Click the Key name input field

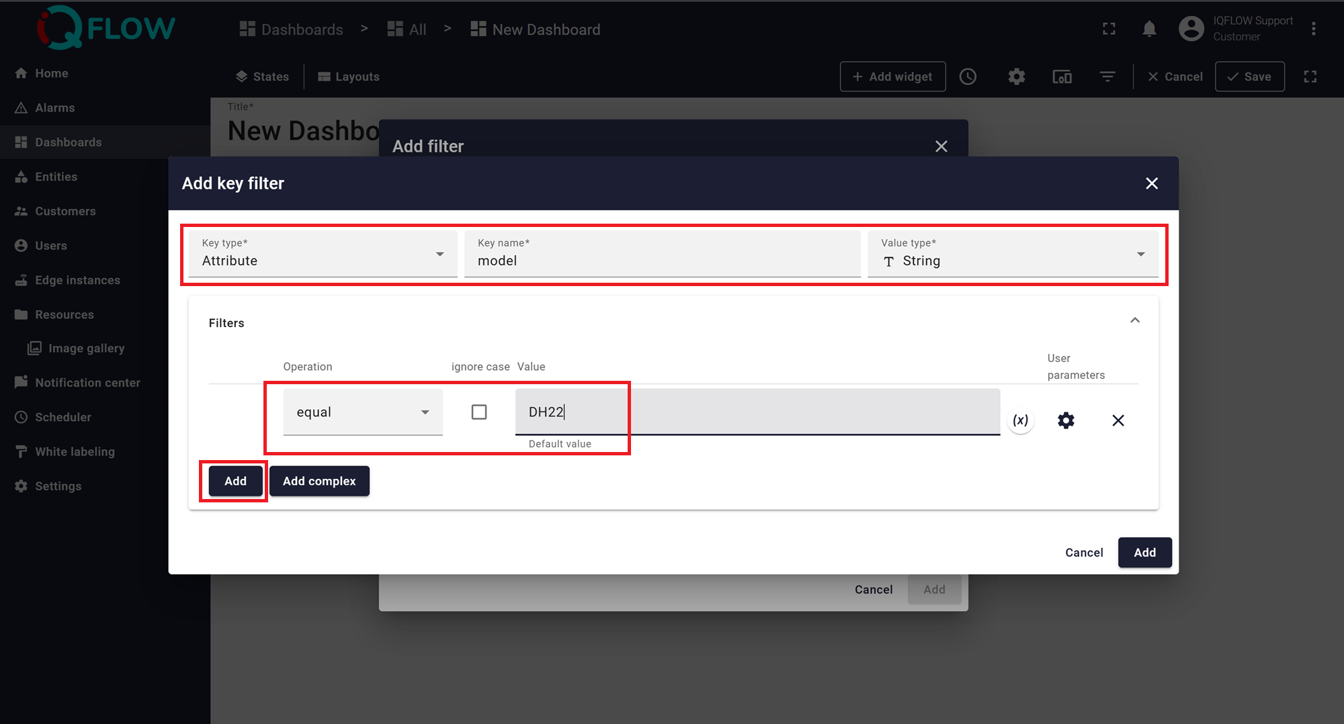pos(662,261)
